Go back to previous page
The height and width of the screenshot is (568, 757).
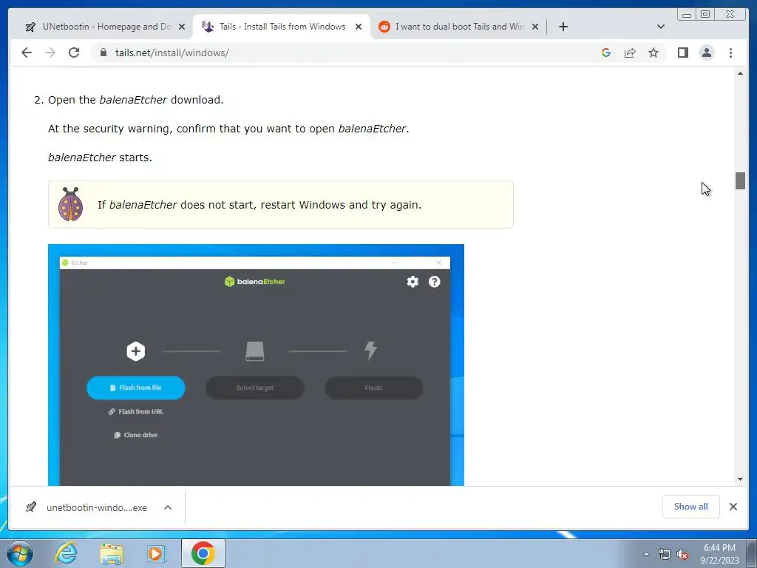27,53
